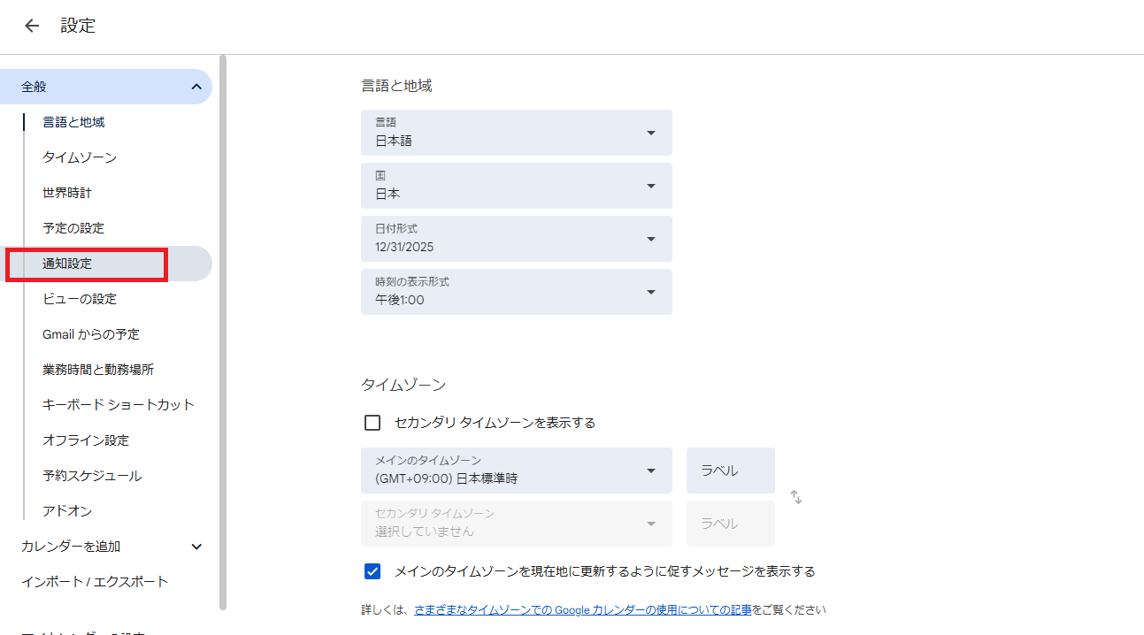The width and height of the screenshot is (1144, 635).
Task: Open インポート / エクスポート page
Action: 95,582
